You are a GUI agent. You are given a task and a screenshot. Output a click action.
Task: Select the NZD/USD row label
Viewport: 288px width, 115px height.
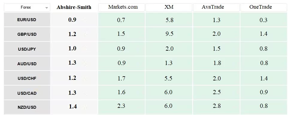27,107
